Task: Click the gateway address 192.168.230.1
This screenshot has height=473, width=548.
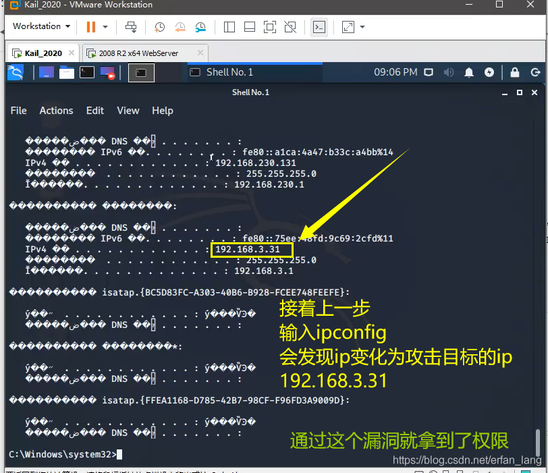Action: point(269,184)
